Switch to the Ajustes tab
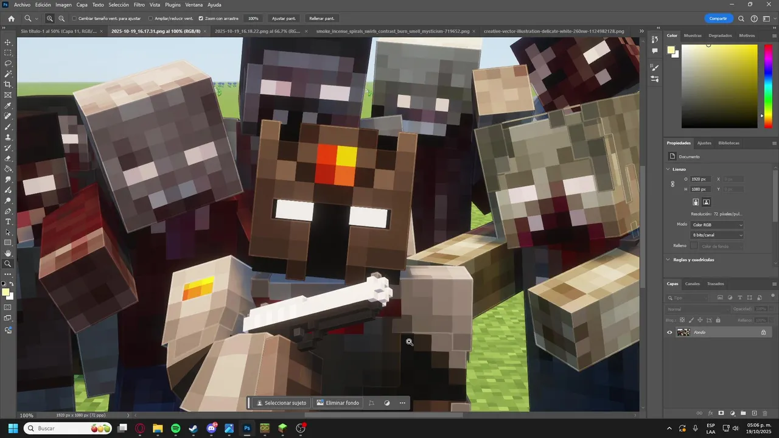 coord(704,143)
